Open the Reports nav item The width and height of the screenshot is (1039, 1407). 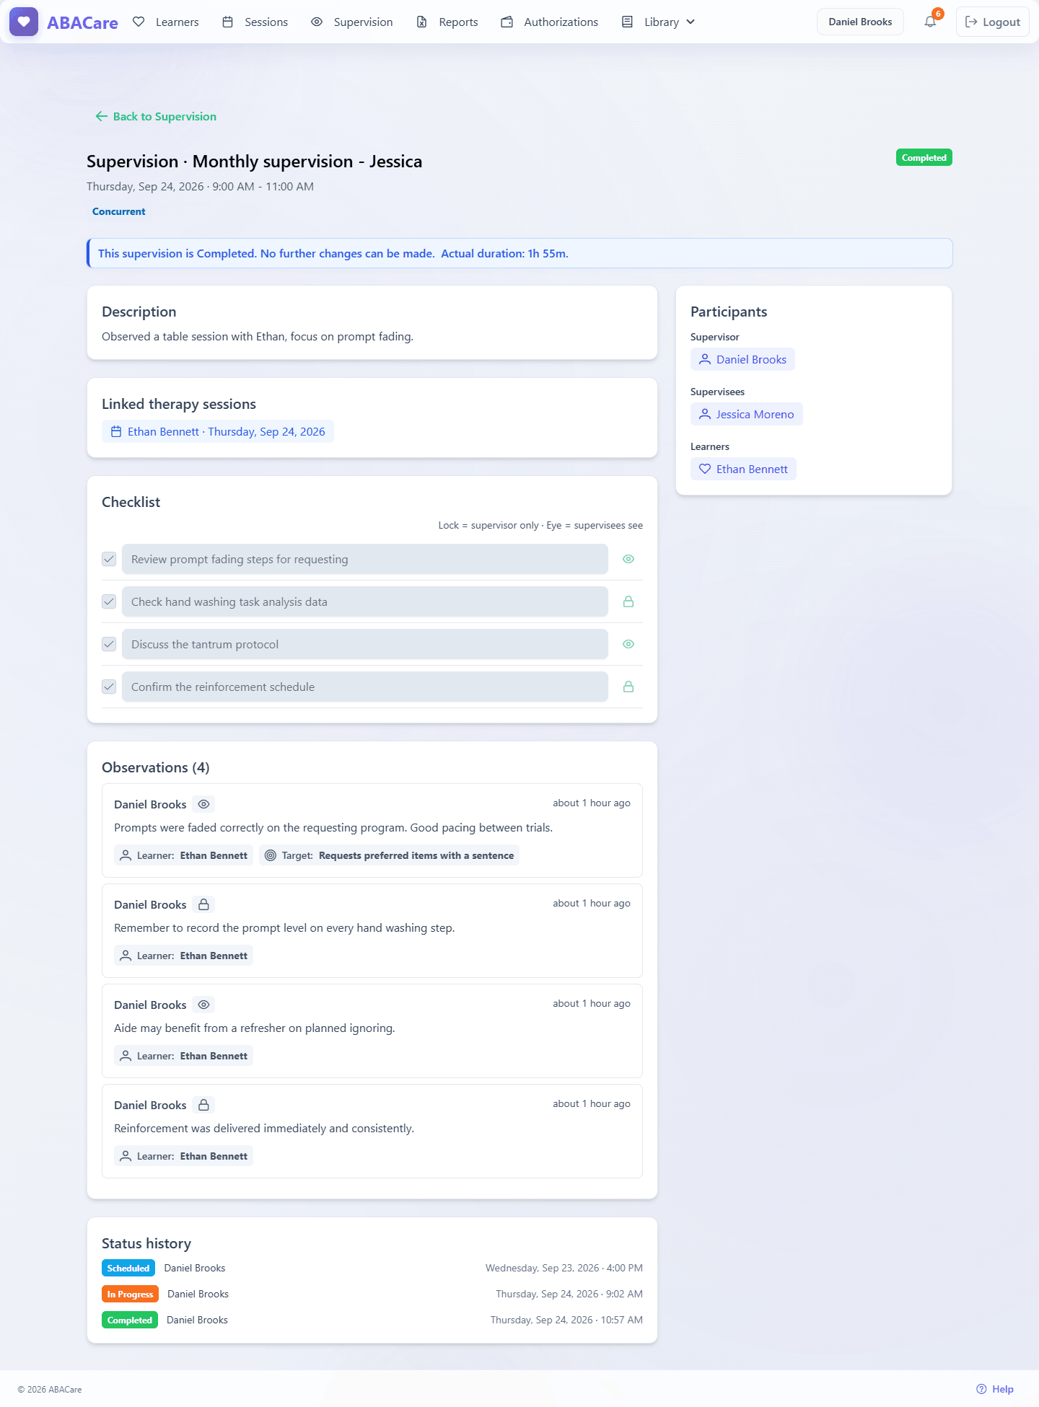[x=447, y=22]
